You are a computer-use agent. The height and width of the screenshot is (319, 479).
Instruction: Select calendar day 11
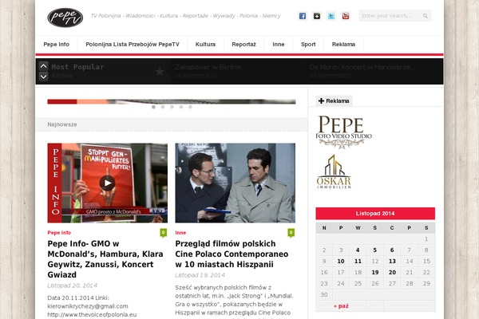click(358, 262)
